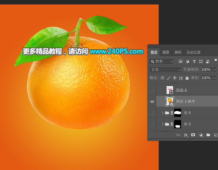Expand the 组 5 group
The width and height of the screenshot is (218, 170).
[x=163, y=113]
